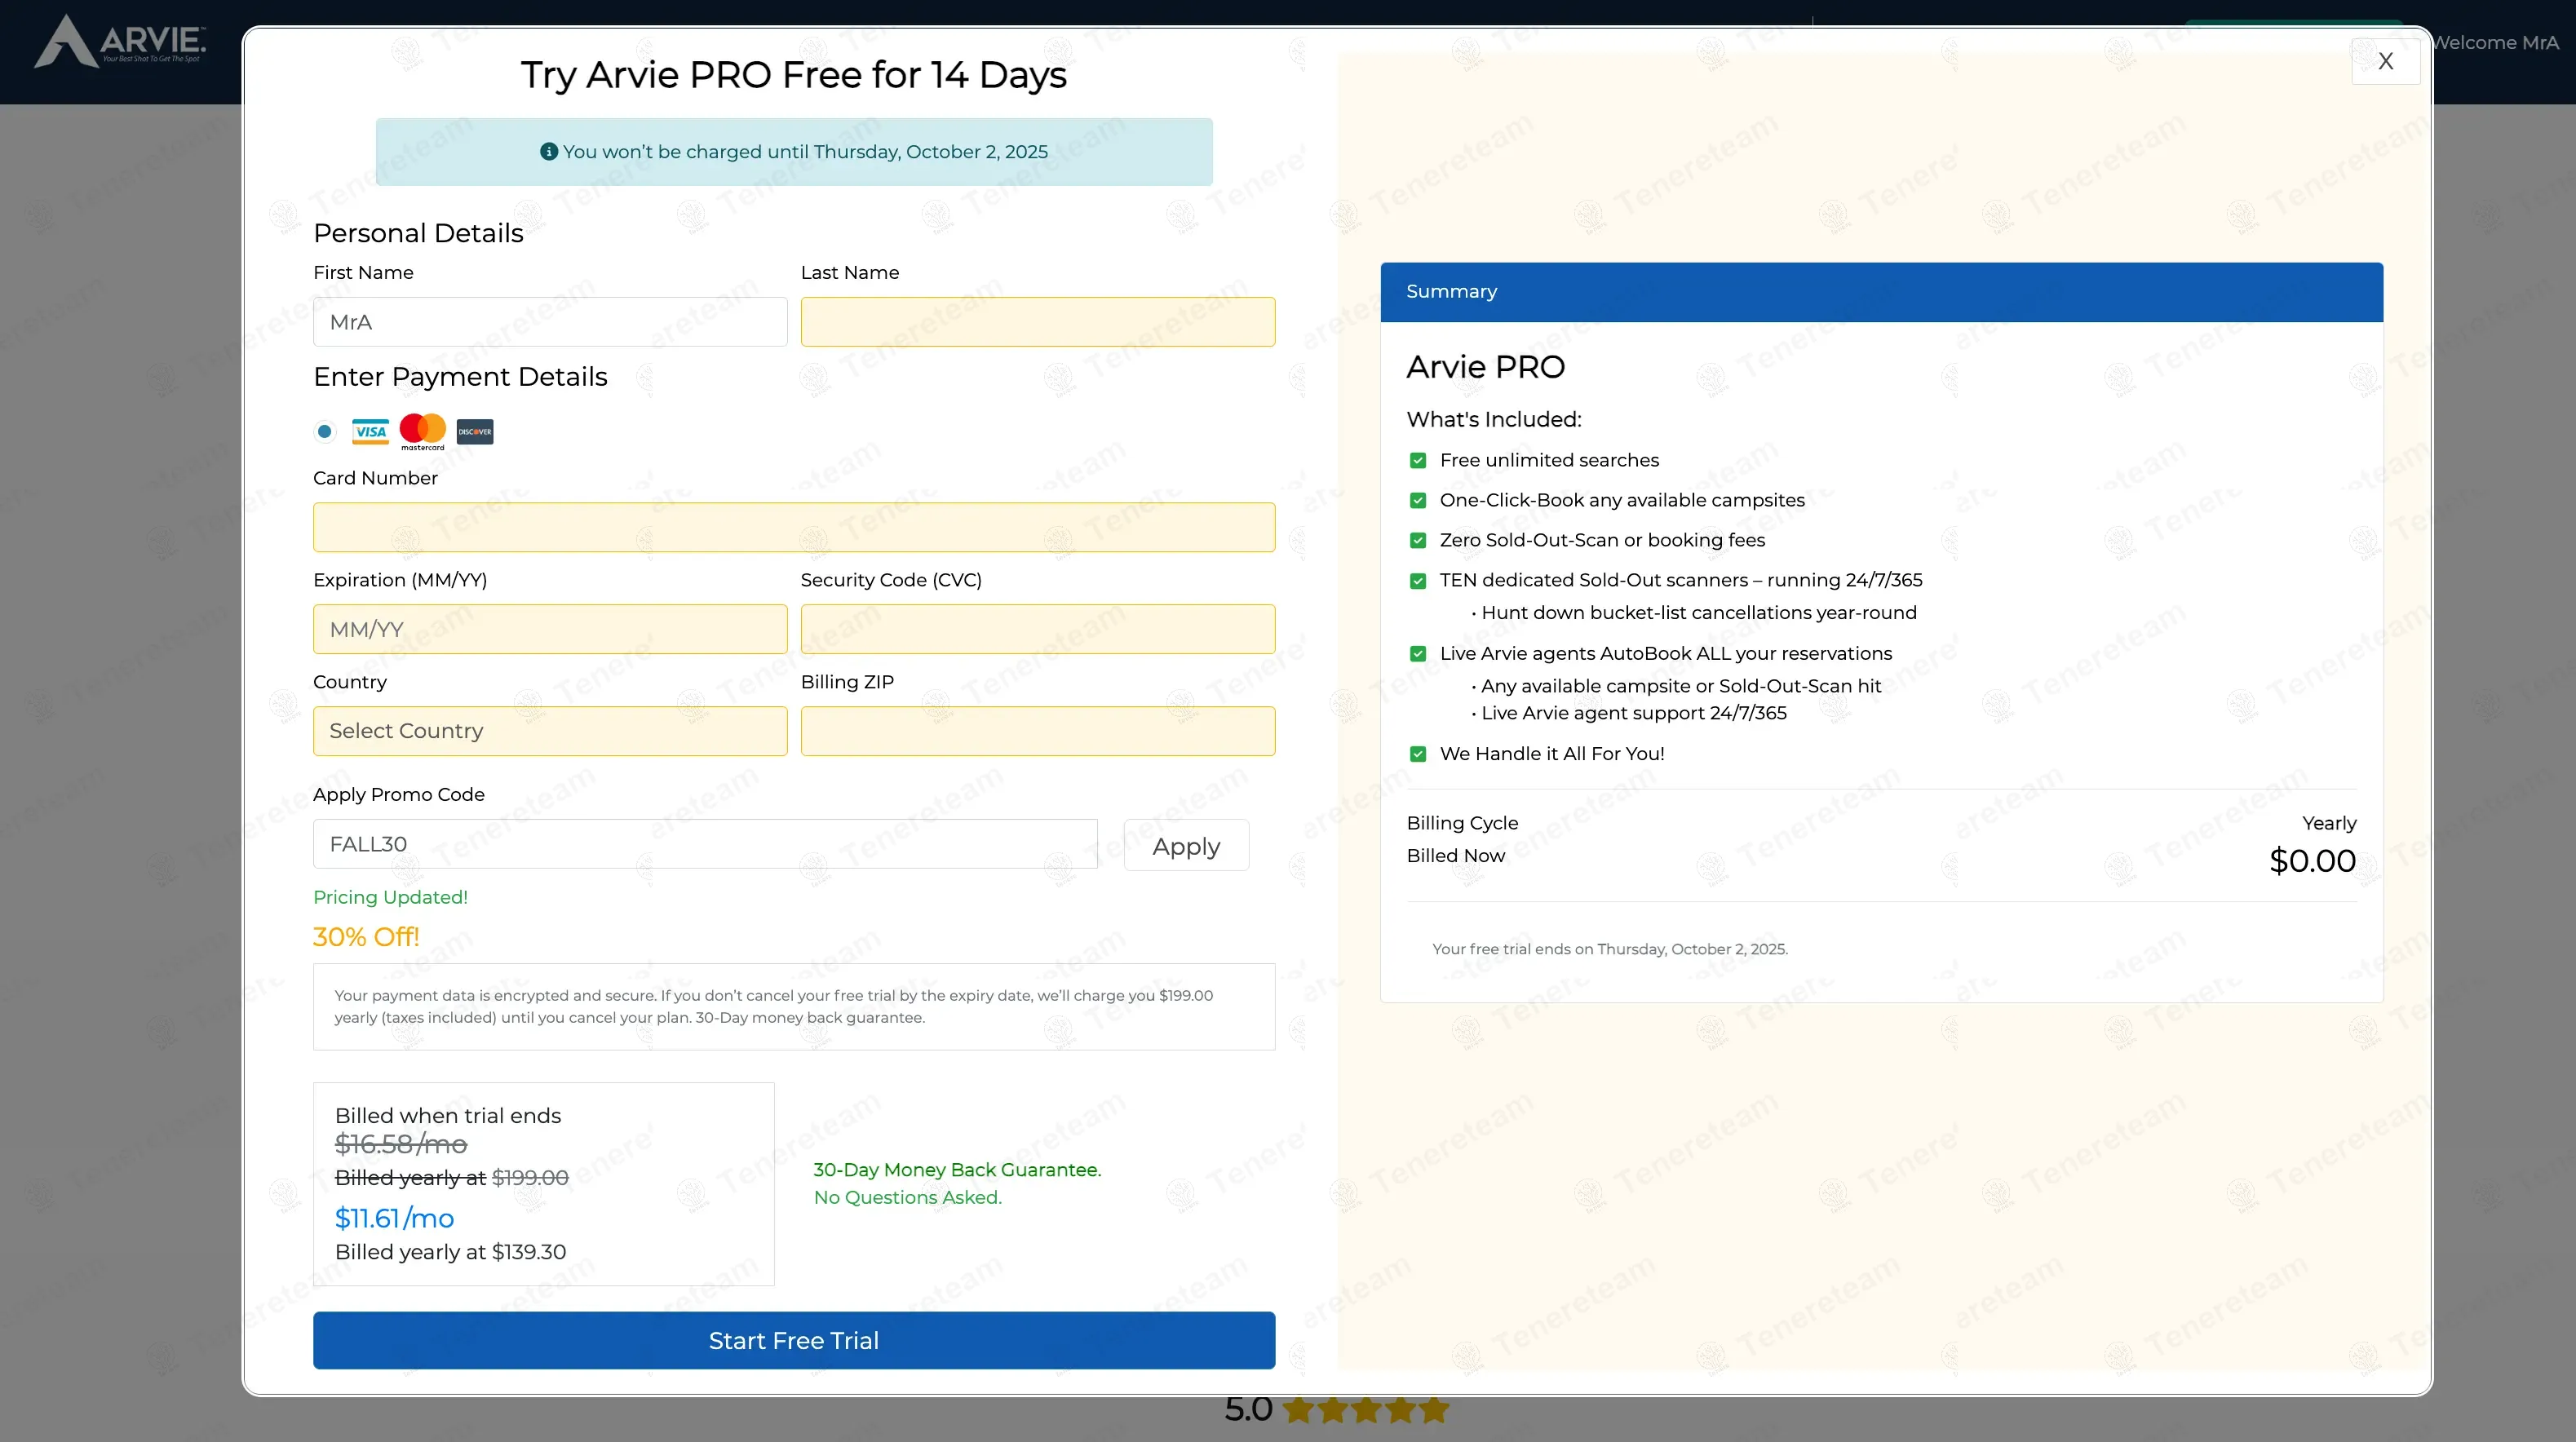Click the Expiration MM/YY field

click(x=550, y=629)
